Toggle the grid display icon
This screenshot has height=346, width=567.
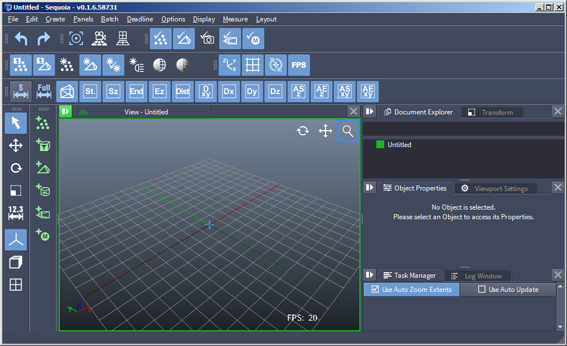(252, 65)
